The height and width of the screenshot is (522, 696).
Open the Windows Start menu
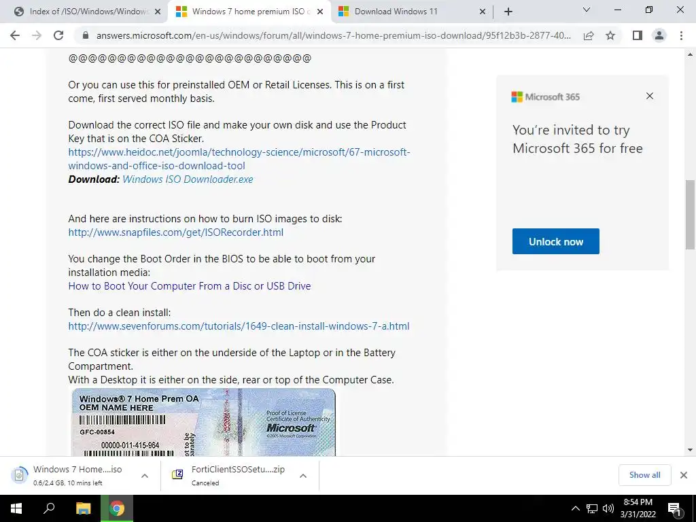[16, 508]
